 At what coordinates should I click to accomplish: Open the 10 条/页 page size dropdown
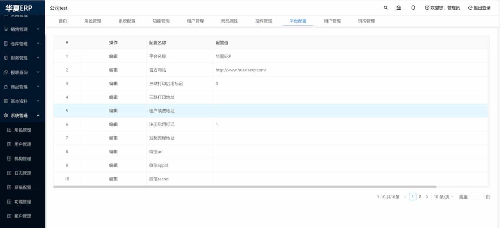pos(443,197)
